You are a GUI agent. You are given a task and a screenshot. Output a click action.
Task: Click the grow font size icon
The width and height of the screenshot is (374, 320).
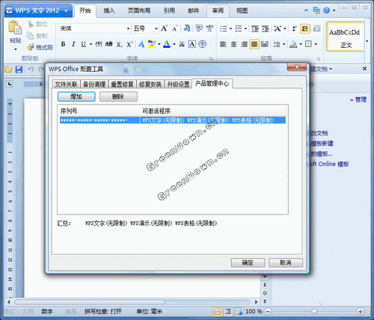(x=164, y=28)
